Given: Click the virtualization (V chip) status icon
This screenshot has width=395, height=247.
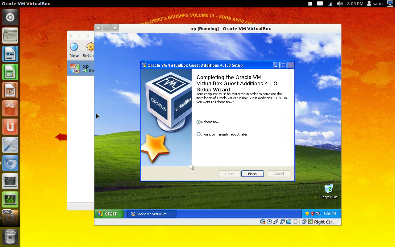Looking at the screenshot, I should [x=295, y=222].
